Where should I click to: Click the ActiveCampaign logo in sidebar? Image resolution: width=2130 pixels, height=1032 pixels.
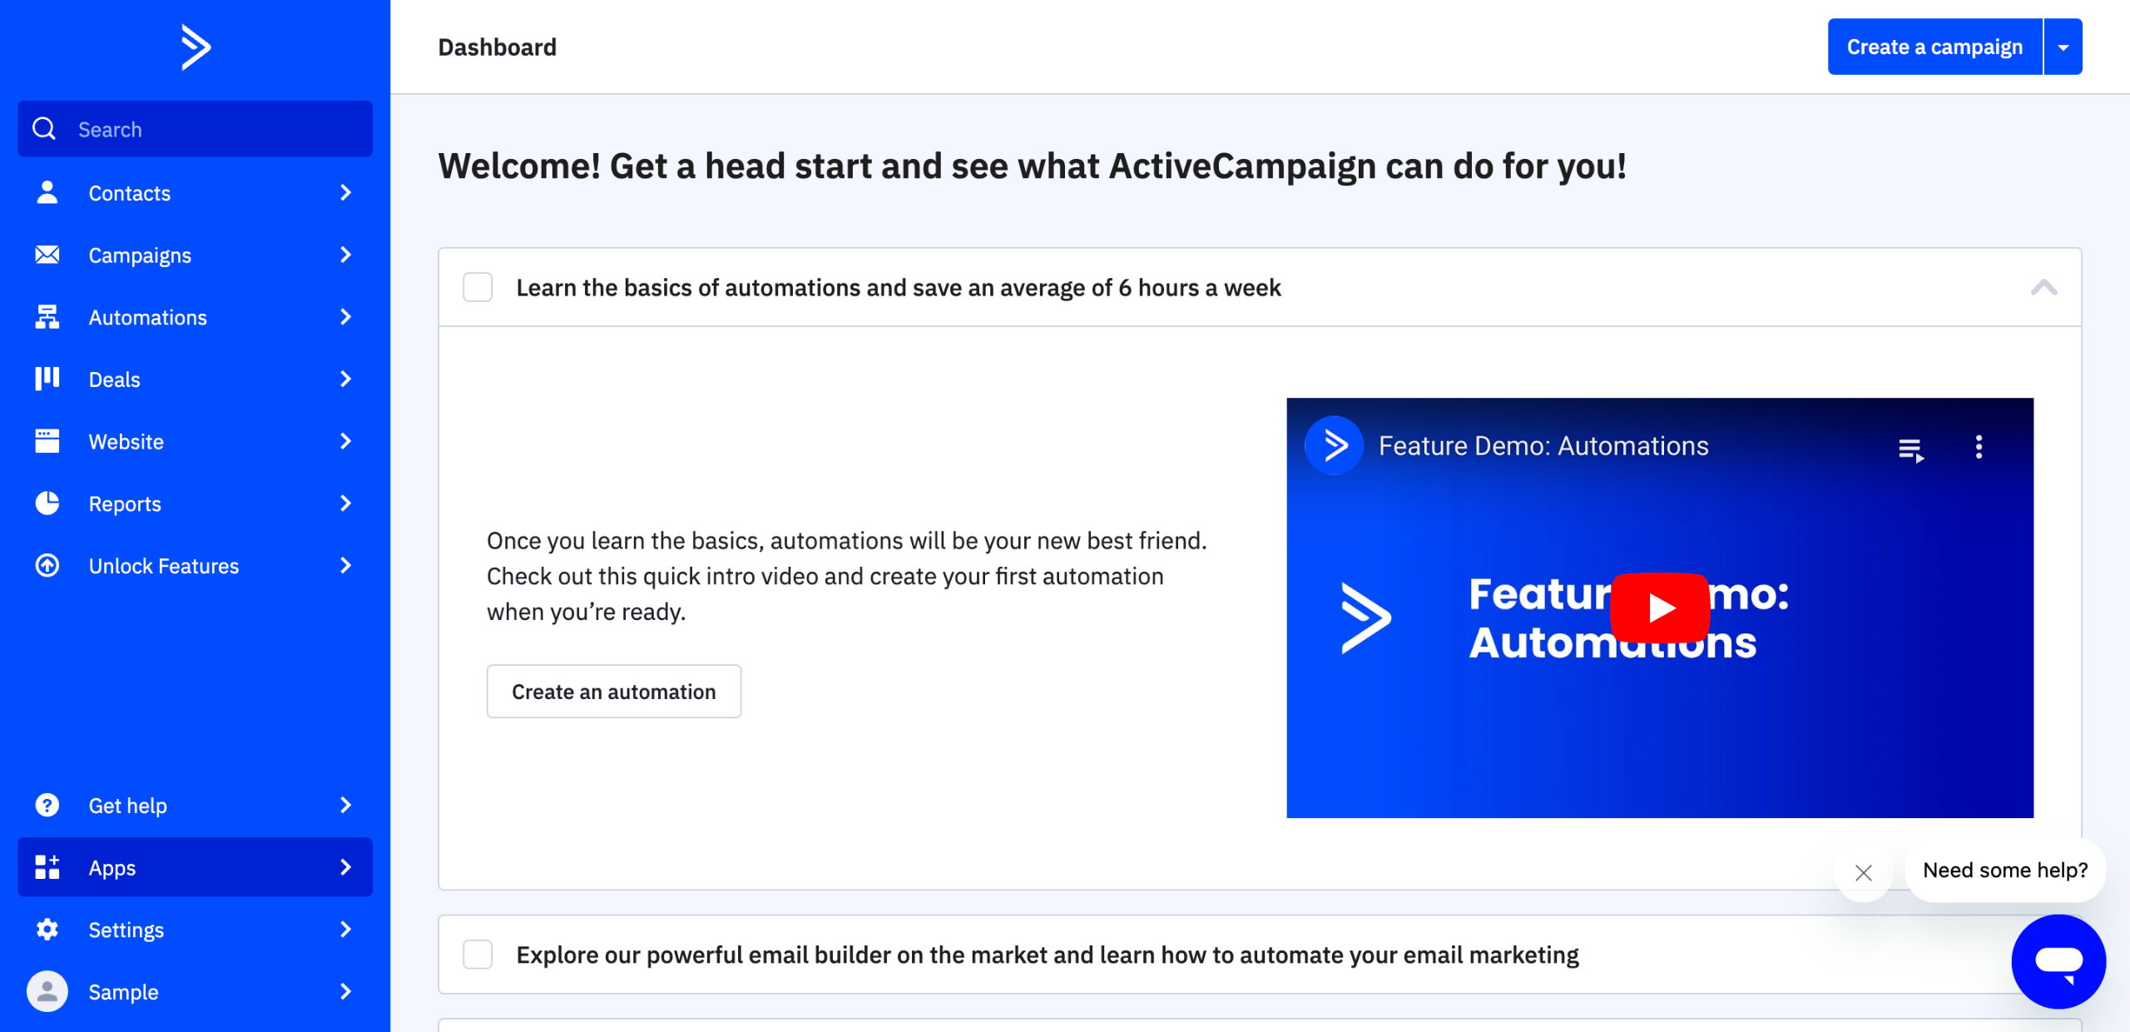pyautogui.click(x=196, y=47)
